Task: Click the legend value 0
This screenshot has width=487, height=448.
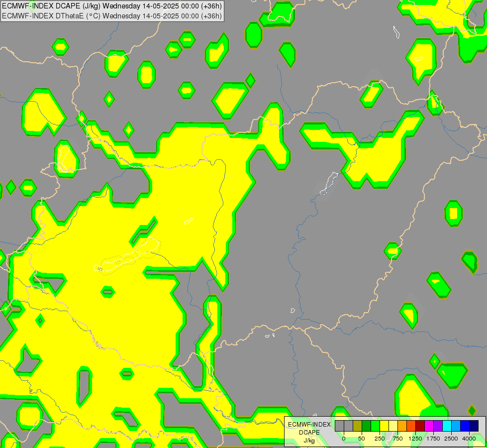Action: (344, 439)
